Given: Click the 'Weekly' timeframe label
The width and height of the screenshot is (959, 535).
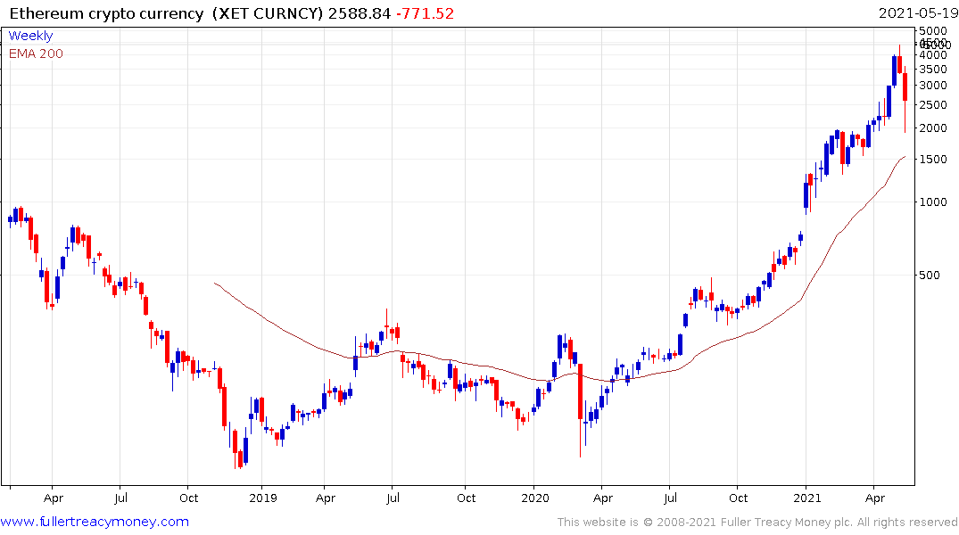Looking at the screenshot, I should (30, 36).
